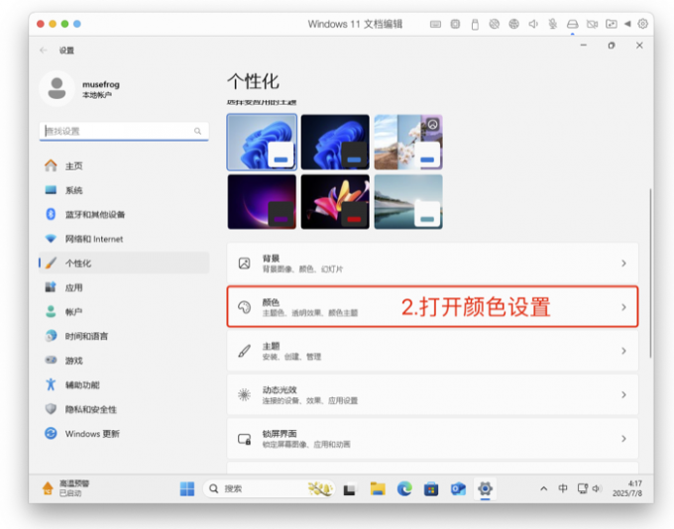Show hidden tray icons with the caret
This screenshot has width=674, height=529.
tap(544, 488)
